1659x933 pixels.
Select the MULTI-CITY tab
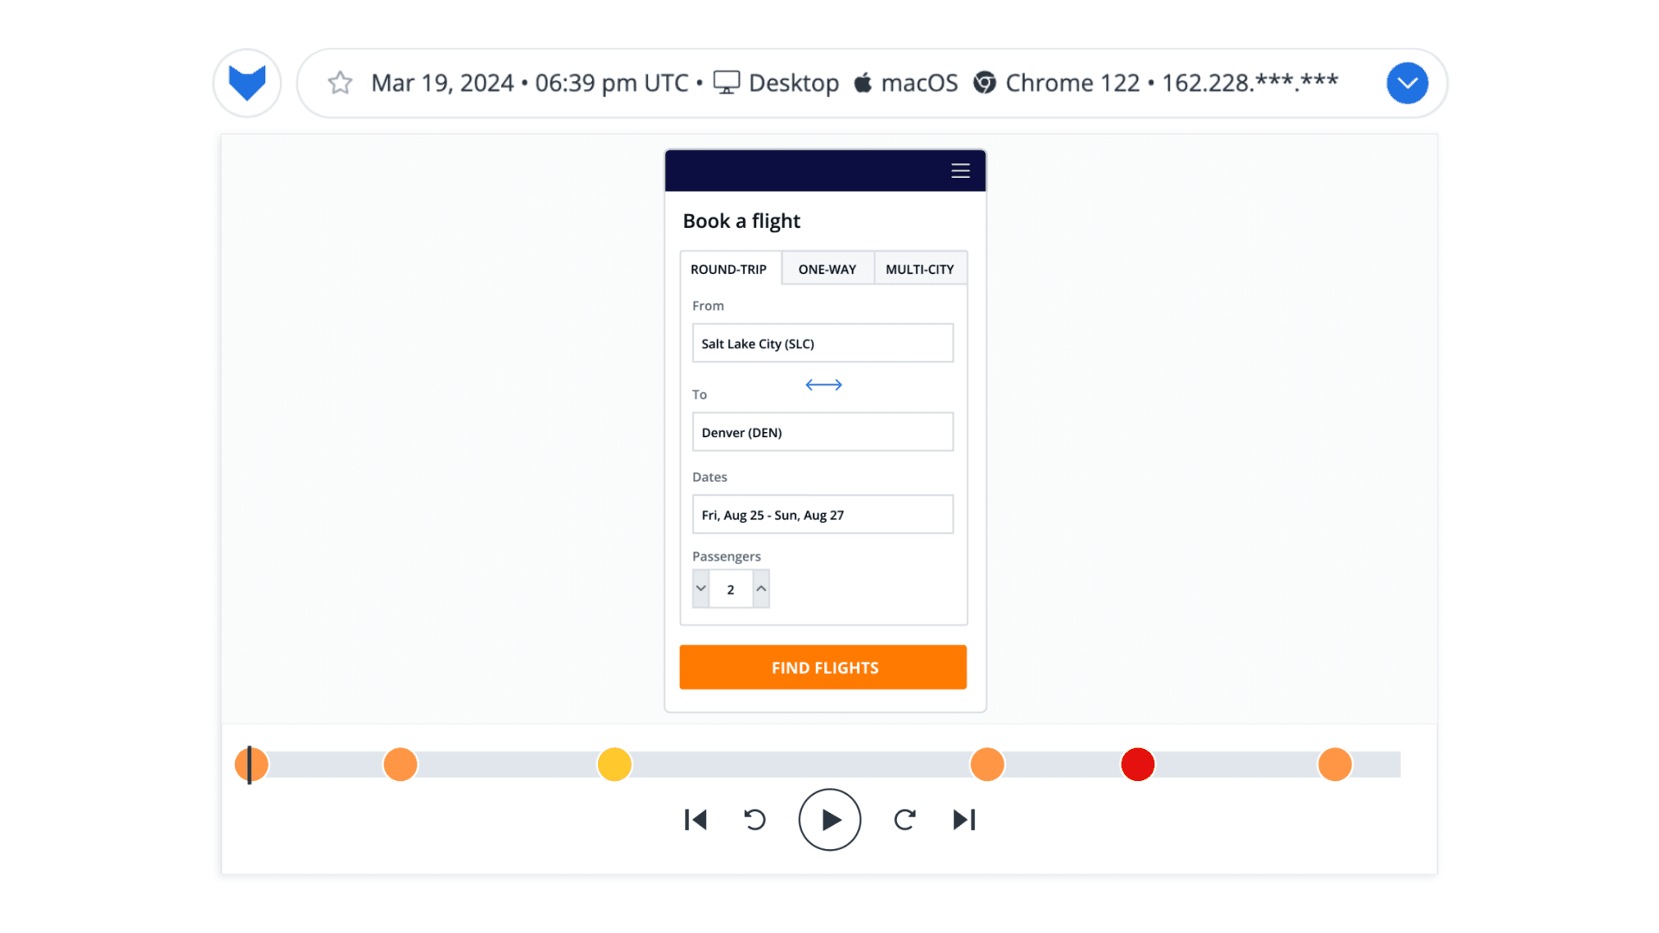click(919, 269)
